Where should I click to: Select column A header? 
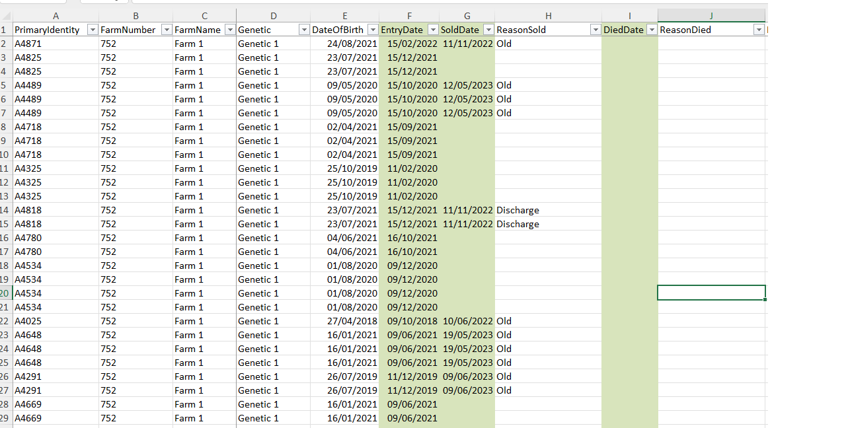click(56, 16)
